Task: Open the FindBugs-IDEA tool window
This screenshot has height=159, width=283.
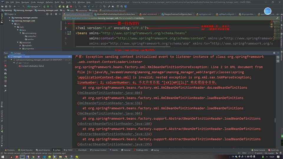Action: pos(141,150)
